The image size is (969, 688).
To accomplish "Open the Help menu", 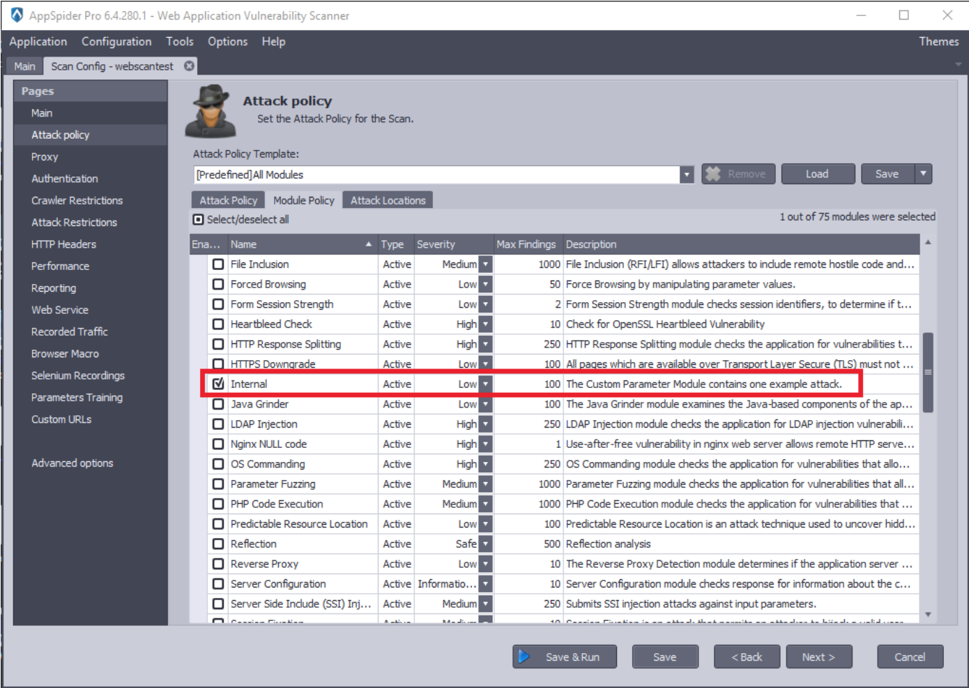I will 273,41.
